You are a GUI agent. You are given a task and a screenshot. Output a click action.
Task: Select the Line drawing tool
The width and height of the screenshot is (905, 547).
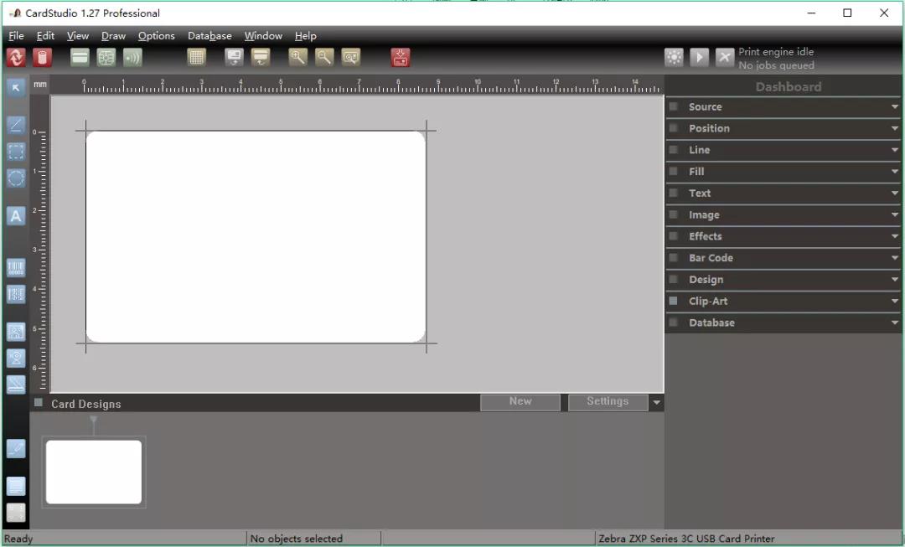16,125
